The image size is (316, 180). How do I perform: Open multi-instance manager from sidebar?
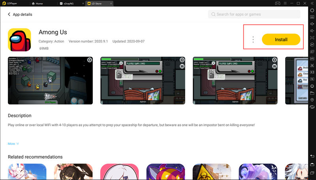click(x=312, y=52)
